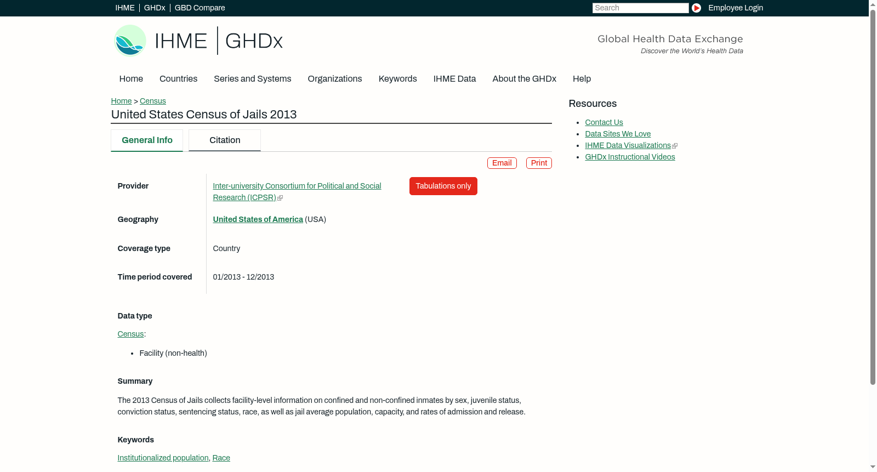Open the Help menu item

pyautogui.click(x=582, y=79)
